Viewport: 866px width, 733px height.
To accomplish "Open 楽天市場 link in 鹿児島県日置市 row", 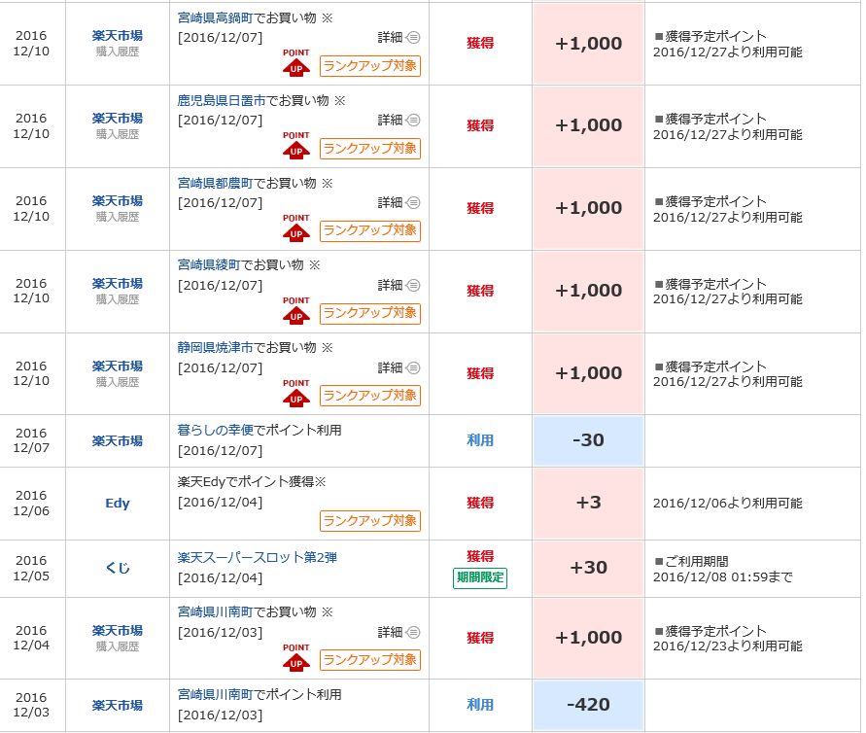I will coord(117,119).
